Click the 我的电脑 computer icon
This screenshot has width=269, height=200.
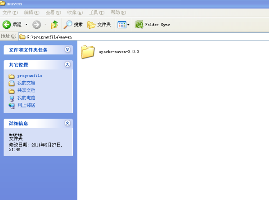point(12,98)
